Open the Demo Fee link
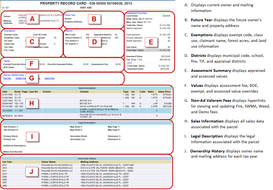 pos(49,78)
